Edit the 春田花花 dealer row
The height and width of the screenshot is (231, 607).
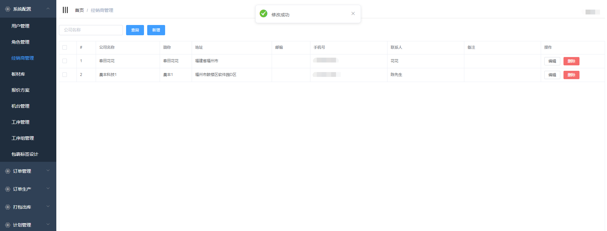pyautogui.click(x=552, y=61)
